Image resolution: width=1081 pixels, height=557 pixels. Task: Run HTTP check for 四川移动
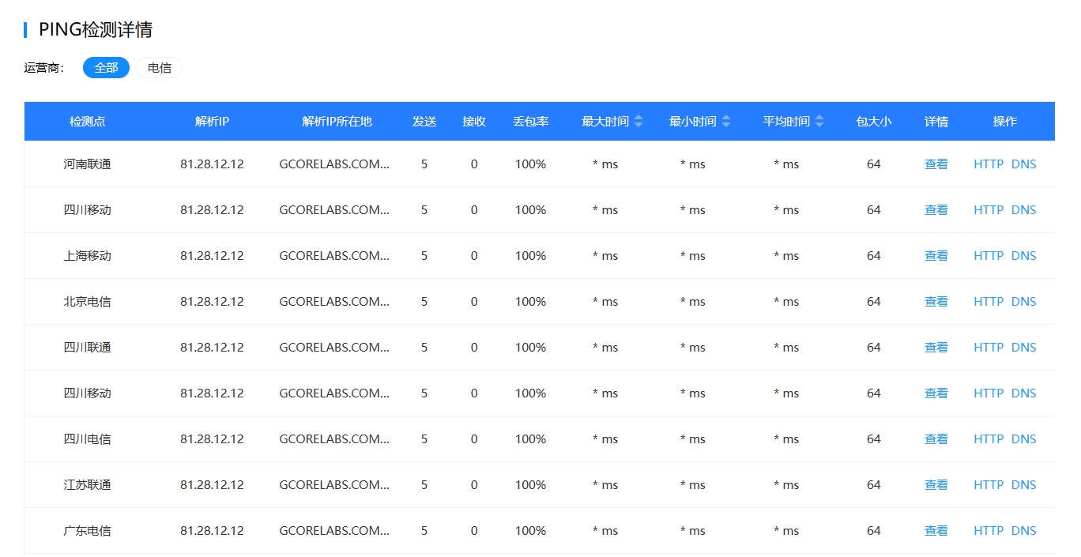point(988,209)
